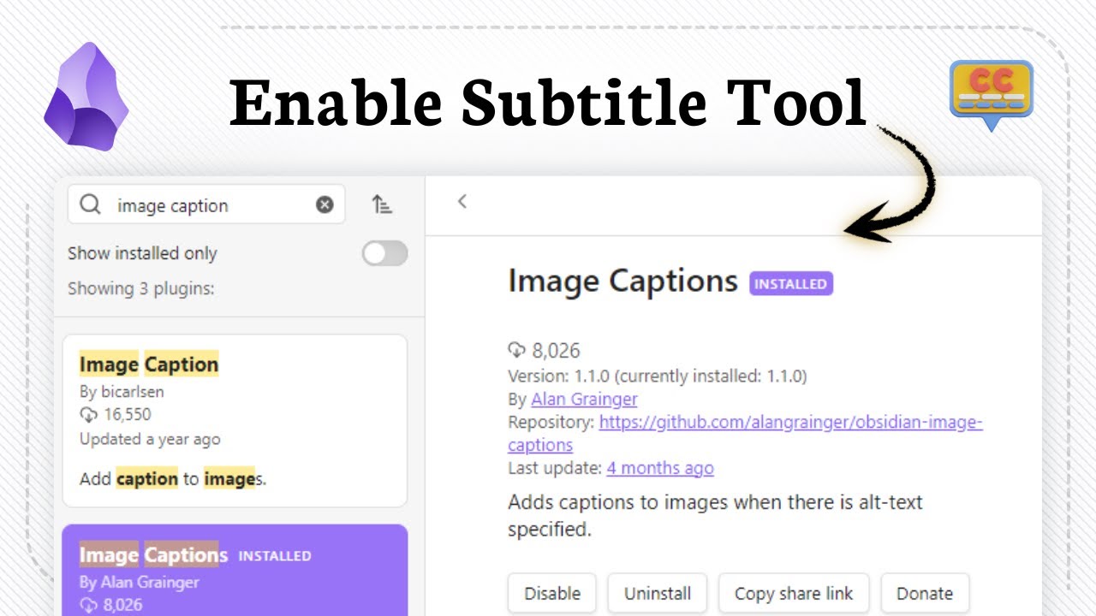Go back with the left chevron arrow

[462, 201]
